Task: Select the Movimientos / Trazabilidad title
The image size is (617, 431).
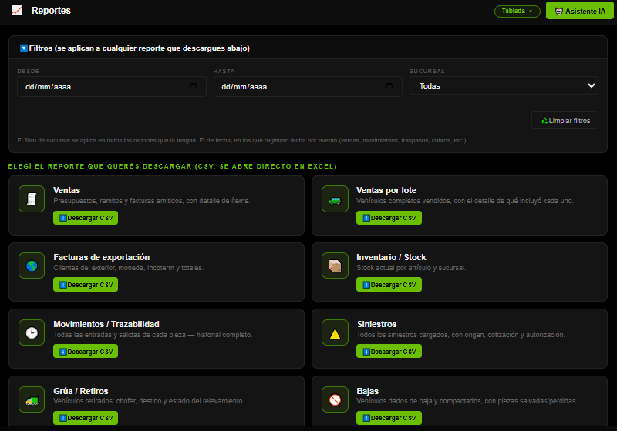Action: tap(106, 324)
